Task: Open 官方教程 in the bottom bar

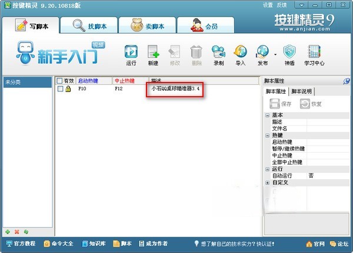Action: (21, 244)
